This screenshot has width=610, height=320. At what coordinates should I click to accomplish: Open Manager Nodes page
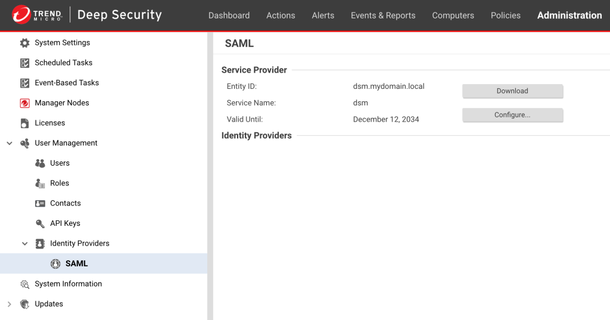click(x=62, y=102)
